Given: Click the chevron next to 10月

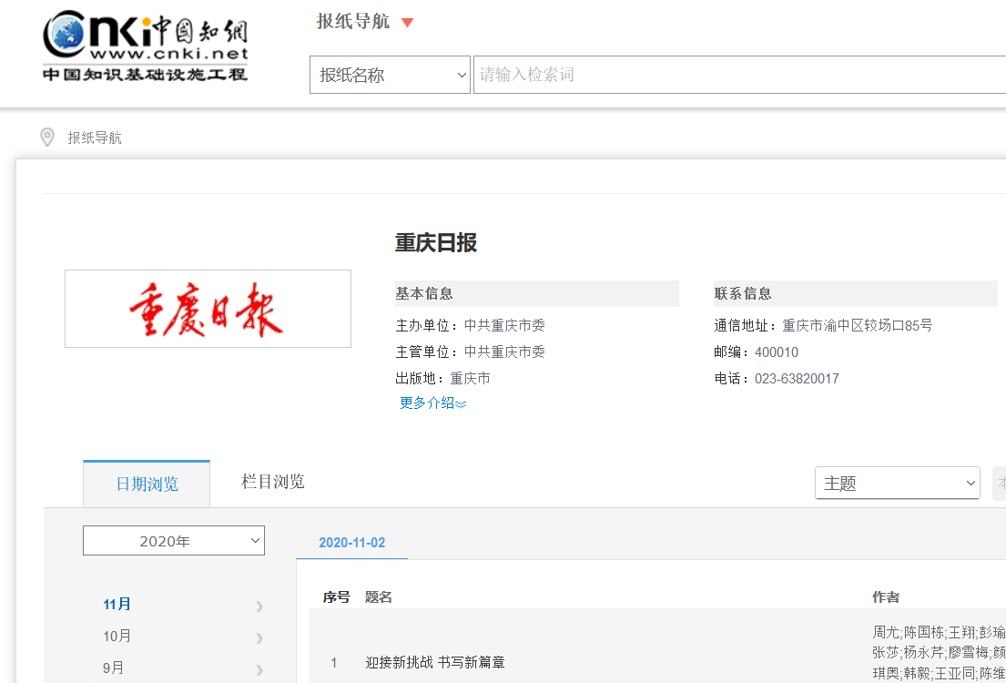Looking at the screenshot, I should (x=259, y=637).
